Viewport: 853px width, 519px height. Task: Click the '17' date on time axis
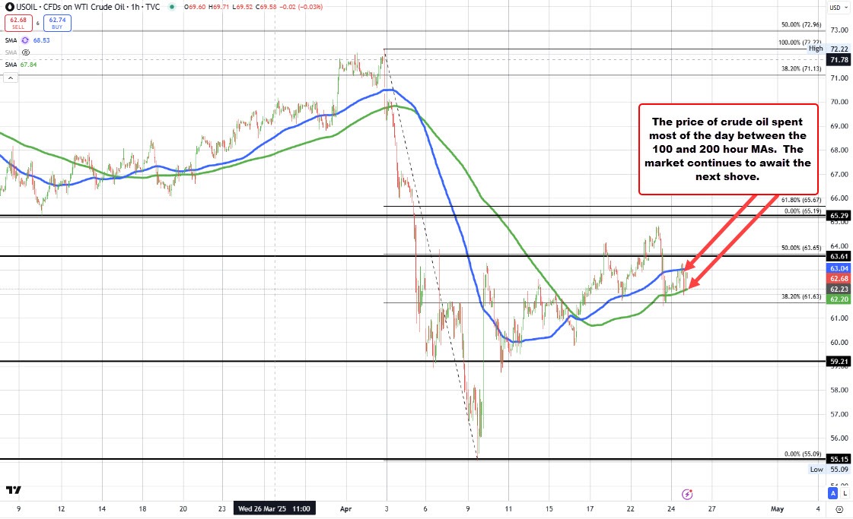click(x=590, y=509)
